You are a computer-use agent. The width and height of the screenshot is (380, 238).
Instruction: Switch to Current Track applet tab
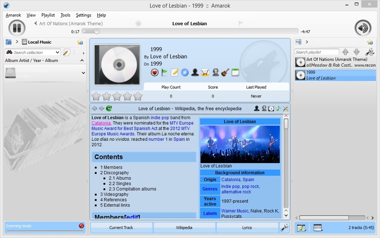(x=121, y=228)
